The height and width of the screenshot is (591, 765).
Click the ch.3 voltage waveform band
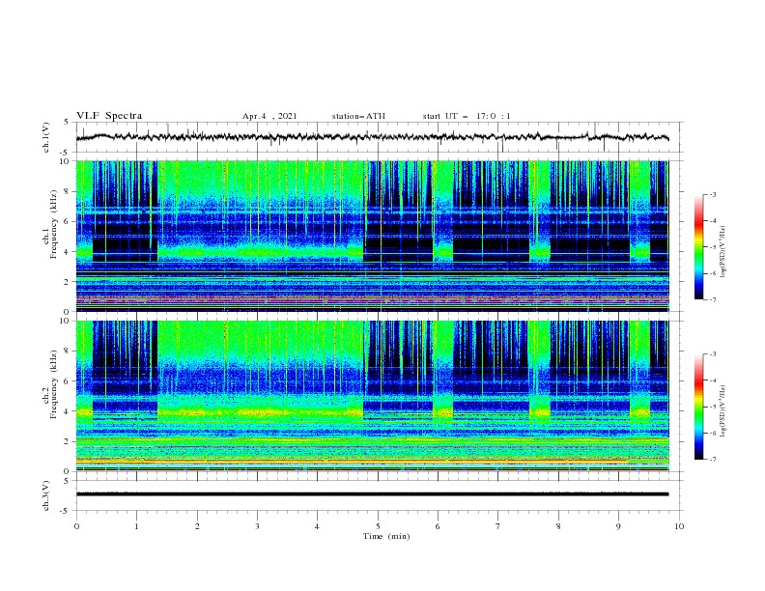pyautogui.click(x=372, y=494)
